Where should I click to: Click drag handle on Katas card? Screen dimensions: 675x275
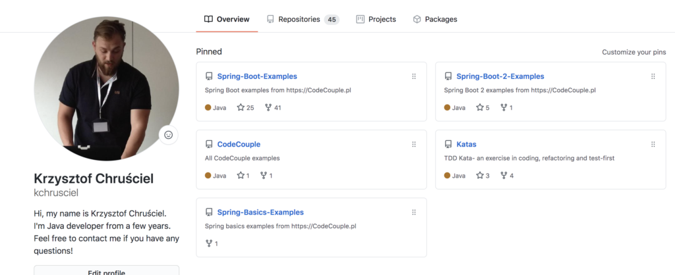[x=653, y=144]
